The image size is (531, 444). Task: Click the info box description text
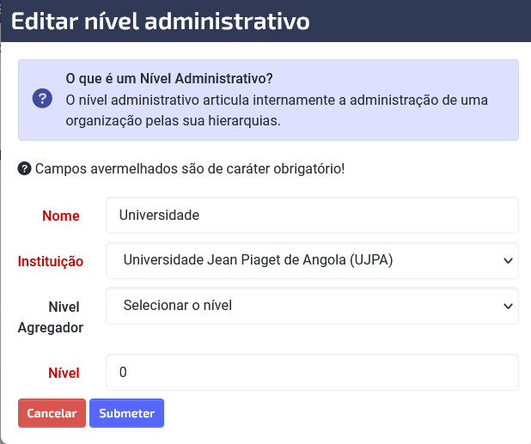tap(277, 110)
